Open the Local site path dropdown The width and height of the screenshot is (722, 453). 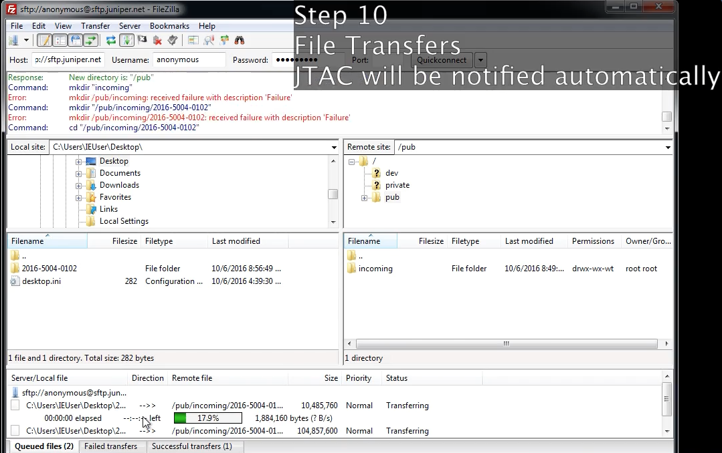tap(334, 147)
